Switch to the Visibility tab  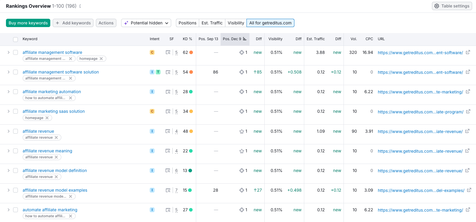(x=236, y=23)
